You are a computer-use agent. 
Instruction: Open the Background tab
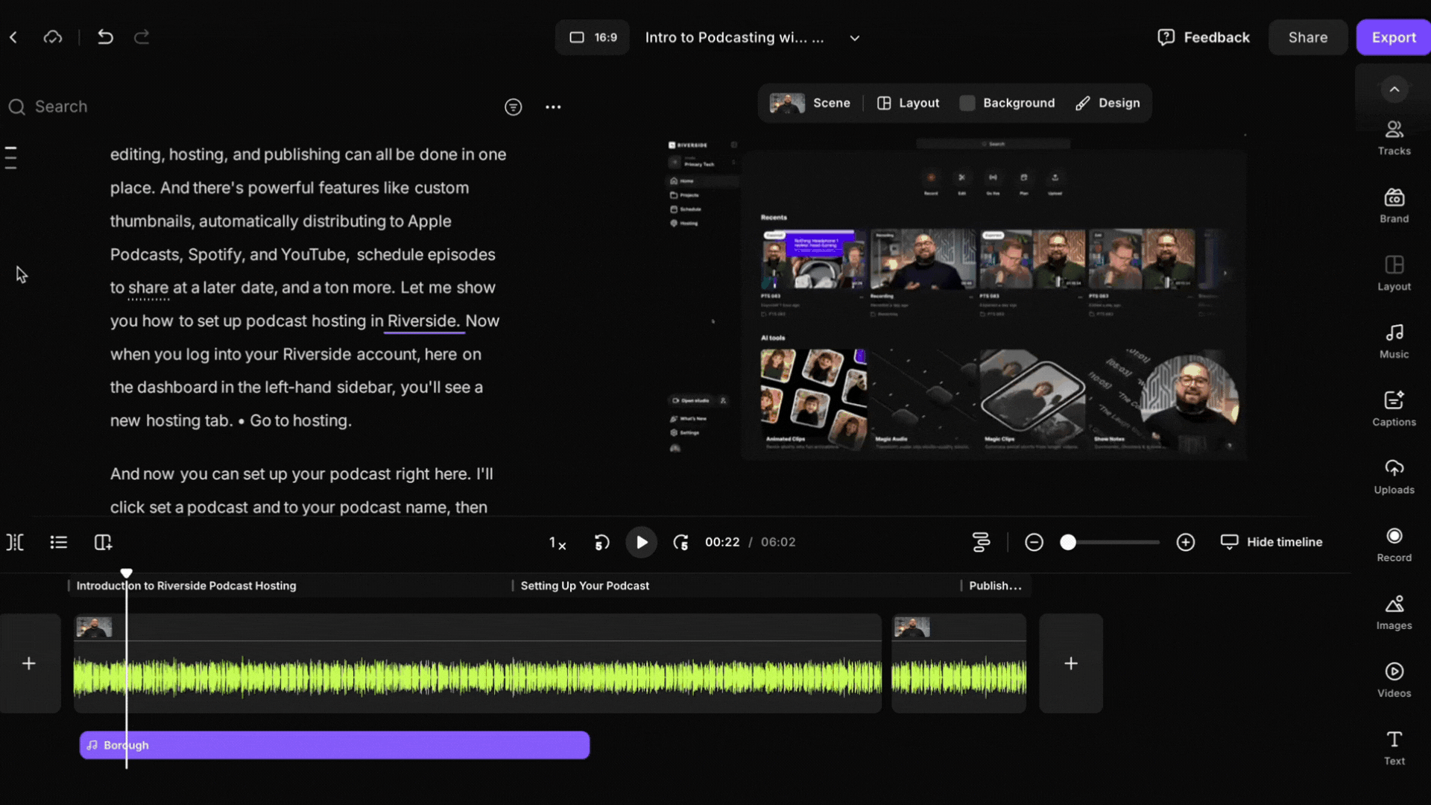1007,103
